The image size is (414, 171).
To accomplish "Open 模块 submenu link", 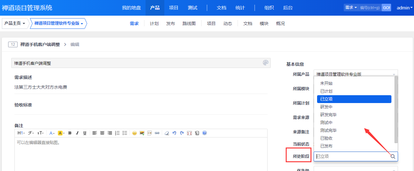I will click(x=264, y=23).
